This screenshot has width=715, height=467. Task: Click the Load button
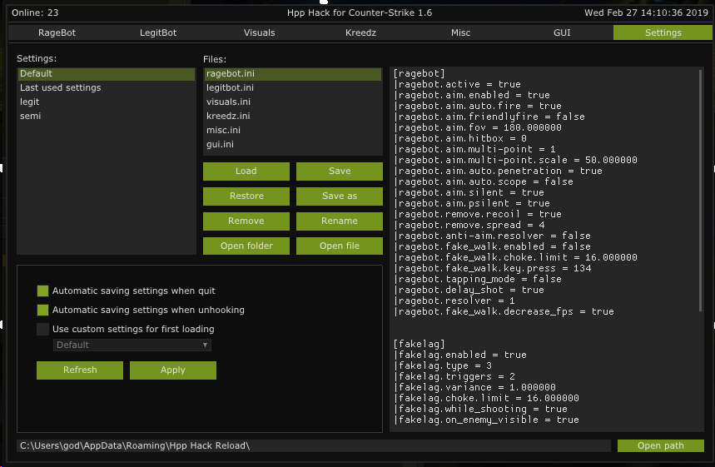(x=246, y=171)
